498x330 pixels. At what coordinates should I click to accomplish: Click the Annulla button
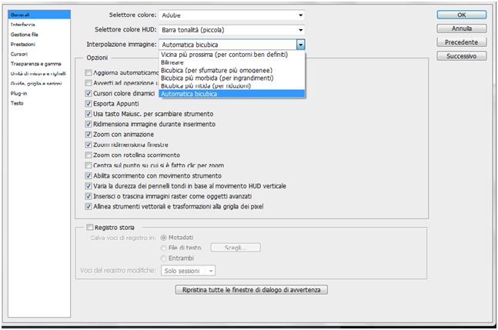(x=462, y=28)
